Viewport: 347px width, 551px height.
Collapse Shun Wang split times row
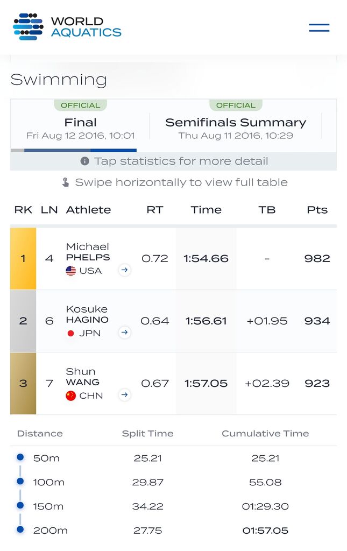[x=173, y=383]
